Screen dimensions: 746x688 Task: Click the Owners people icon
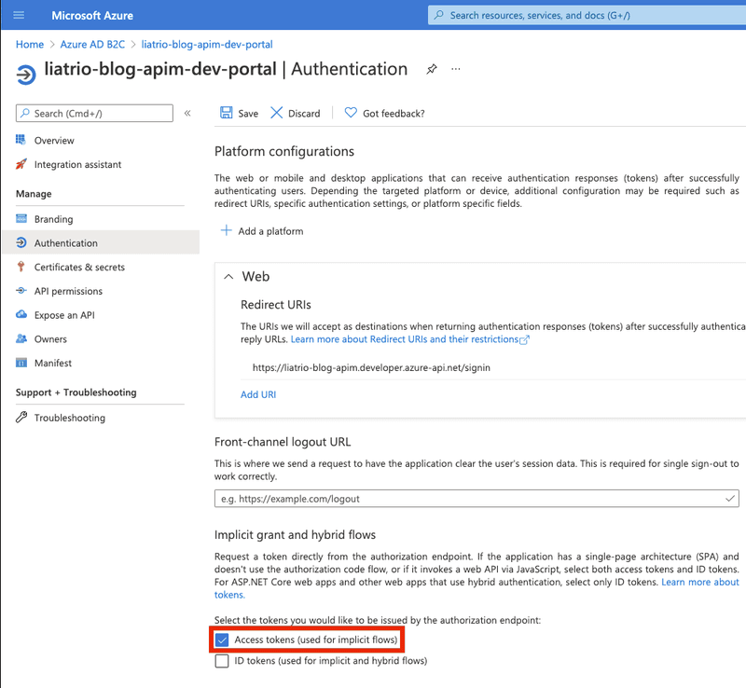tap(21, 338)
